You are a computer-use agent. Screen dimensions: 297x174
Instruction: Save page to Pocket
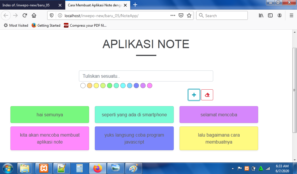(181, 16)
